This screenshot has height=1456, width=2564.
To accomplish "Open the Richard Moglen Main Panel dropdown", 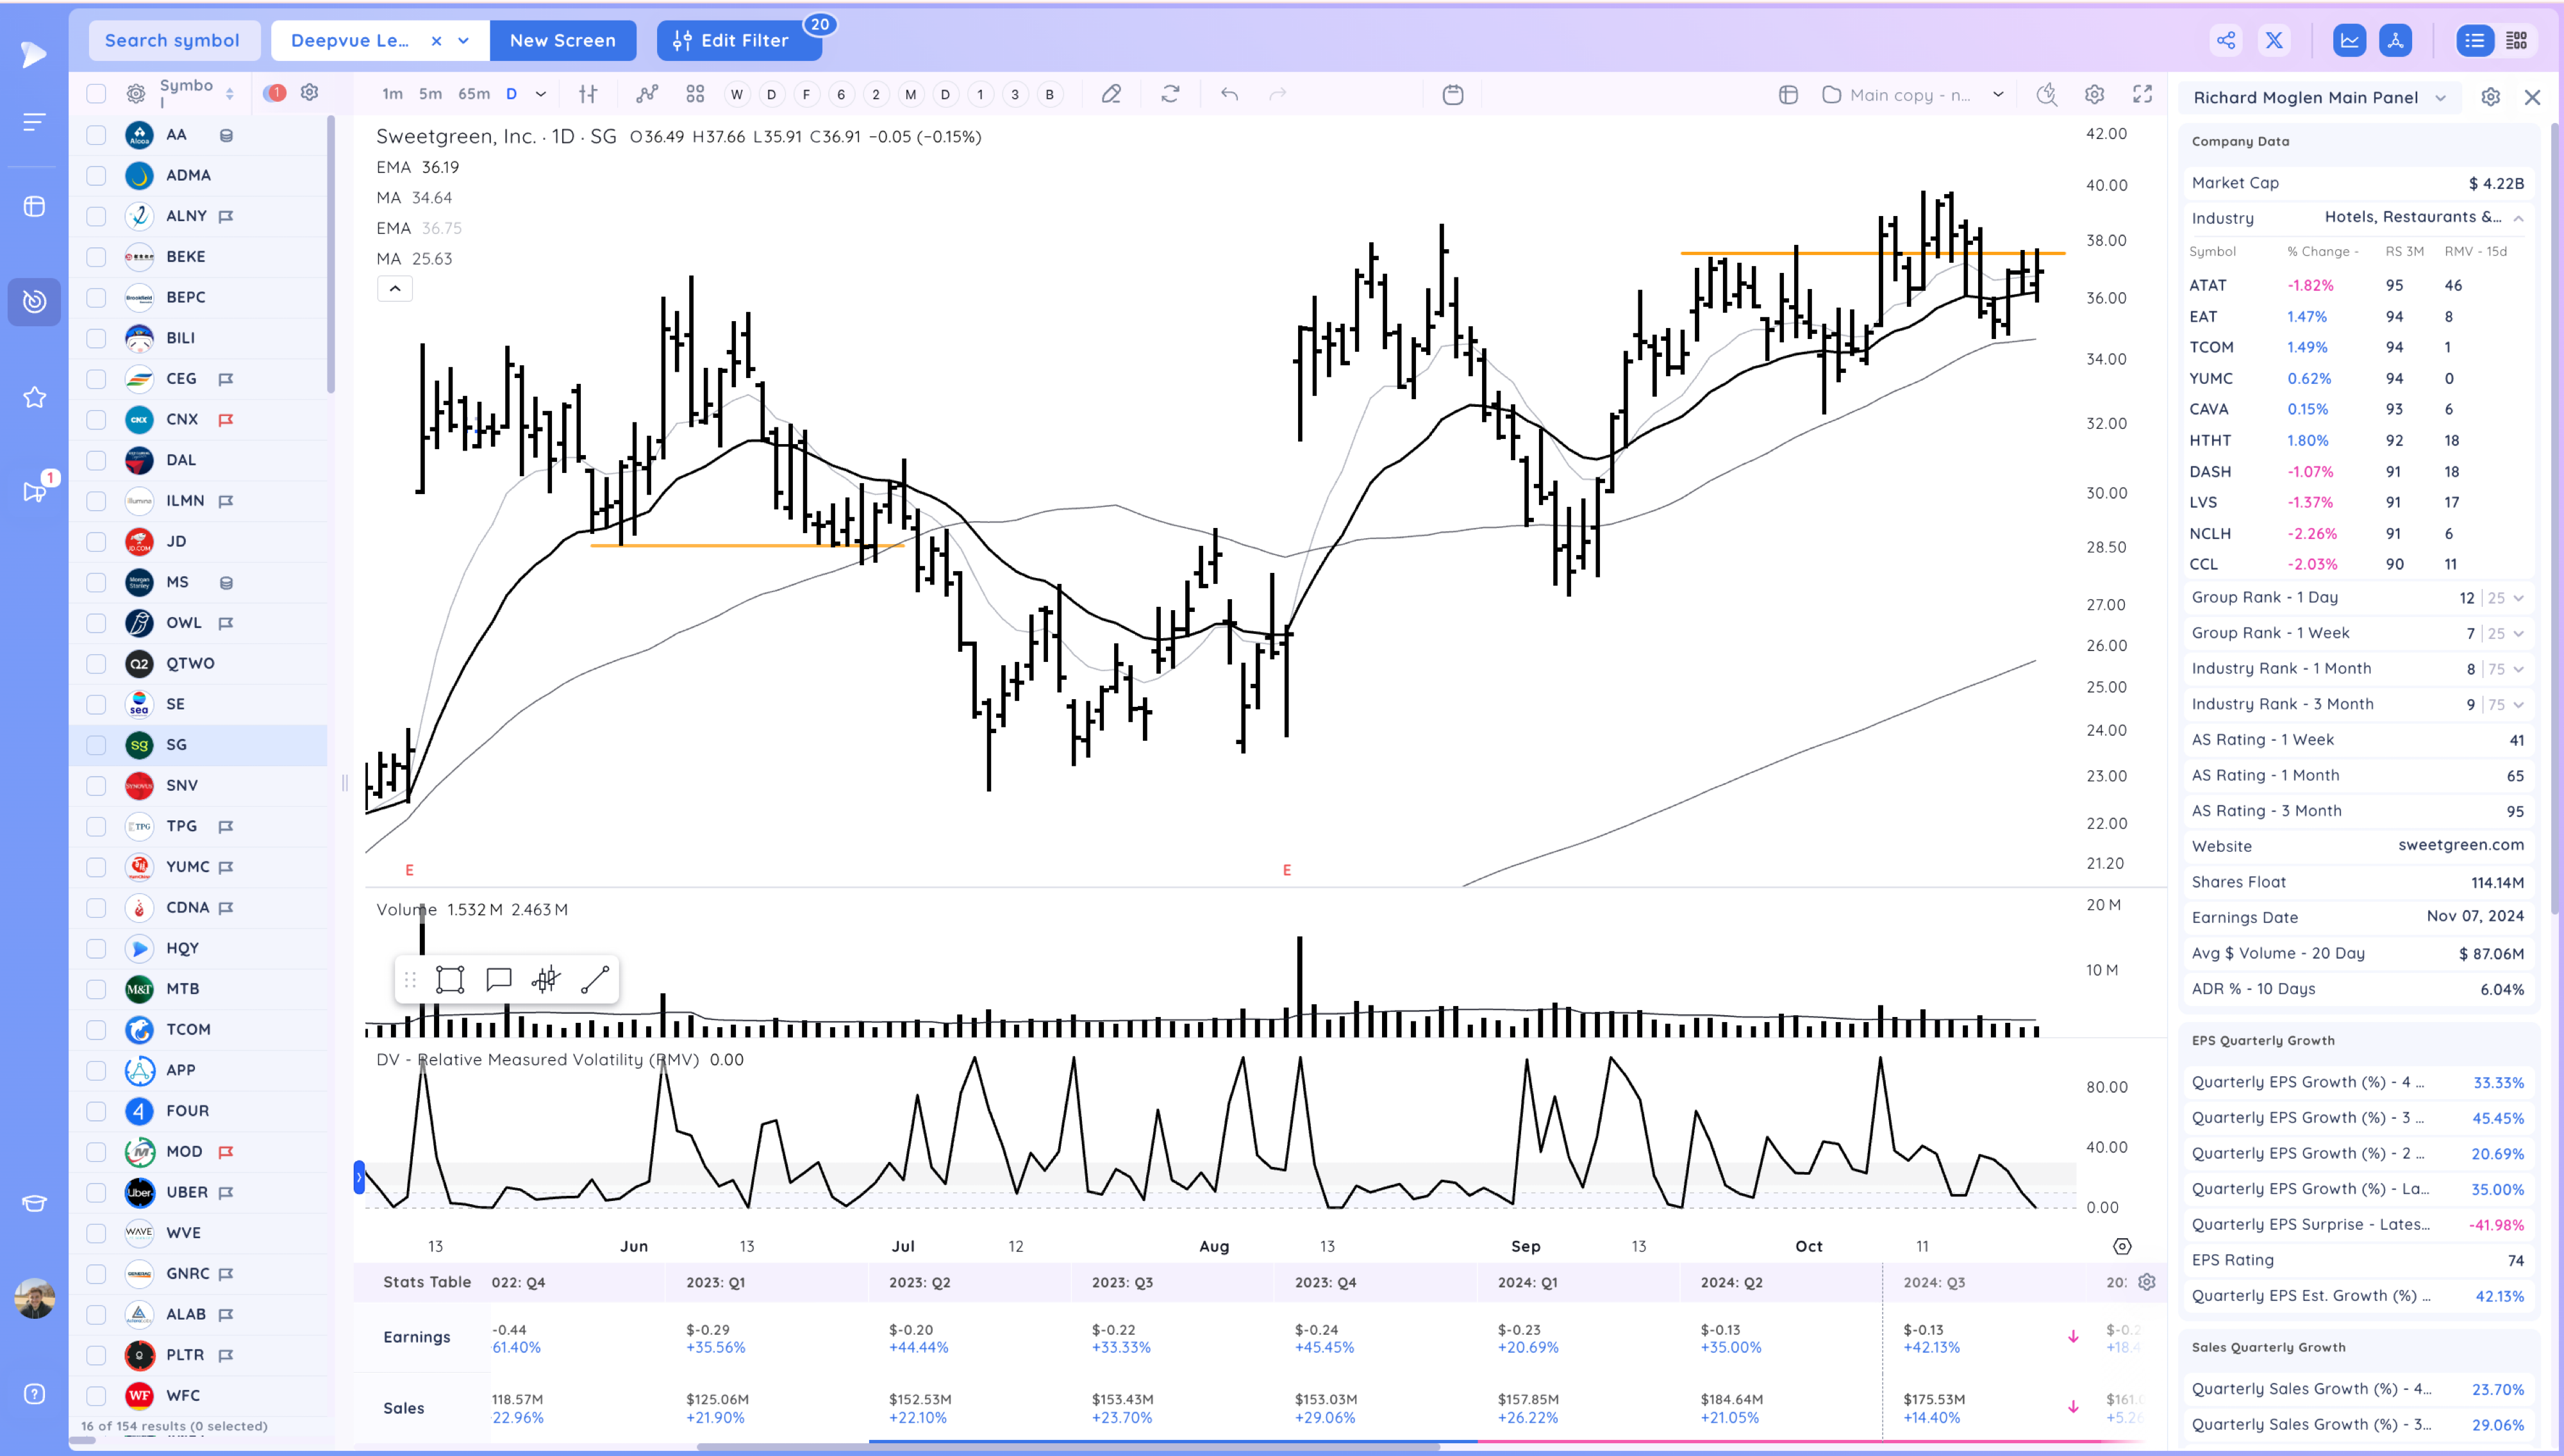I will coord(2440,97).
